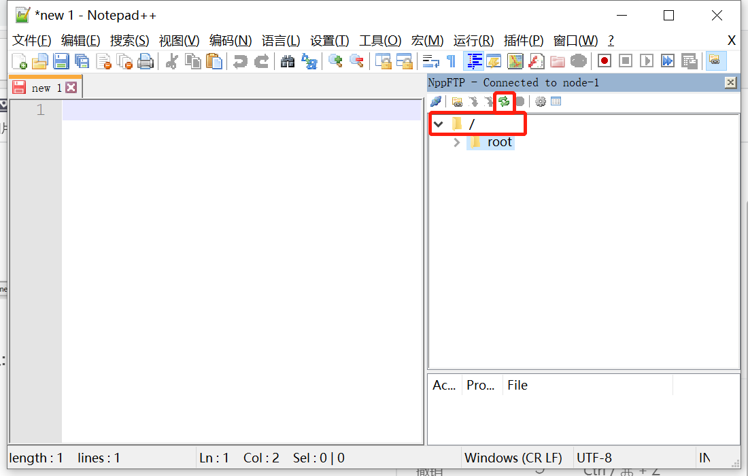Show the Document Map panel

click(515, 61)
